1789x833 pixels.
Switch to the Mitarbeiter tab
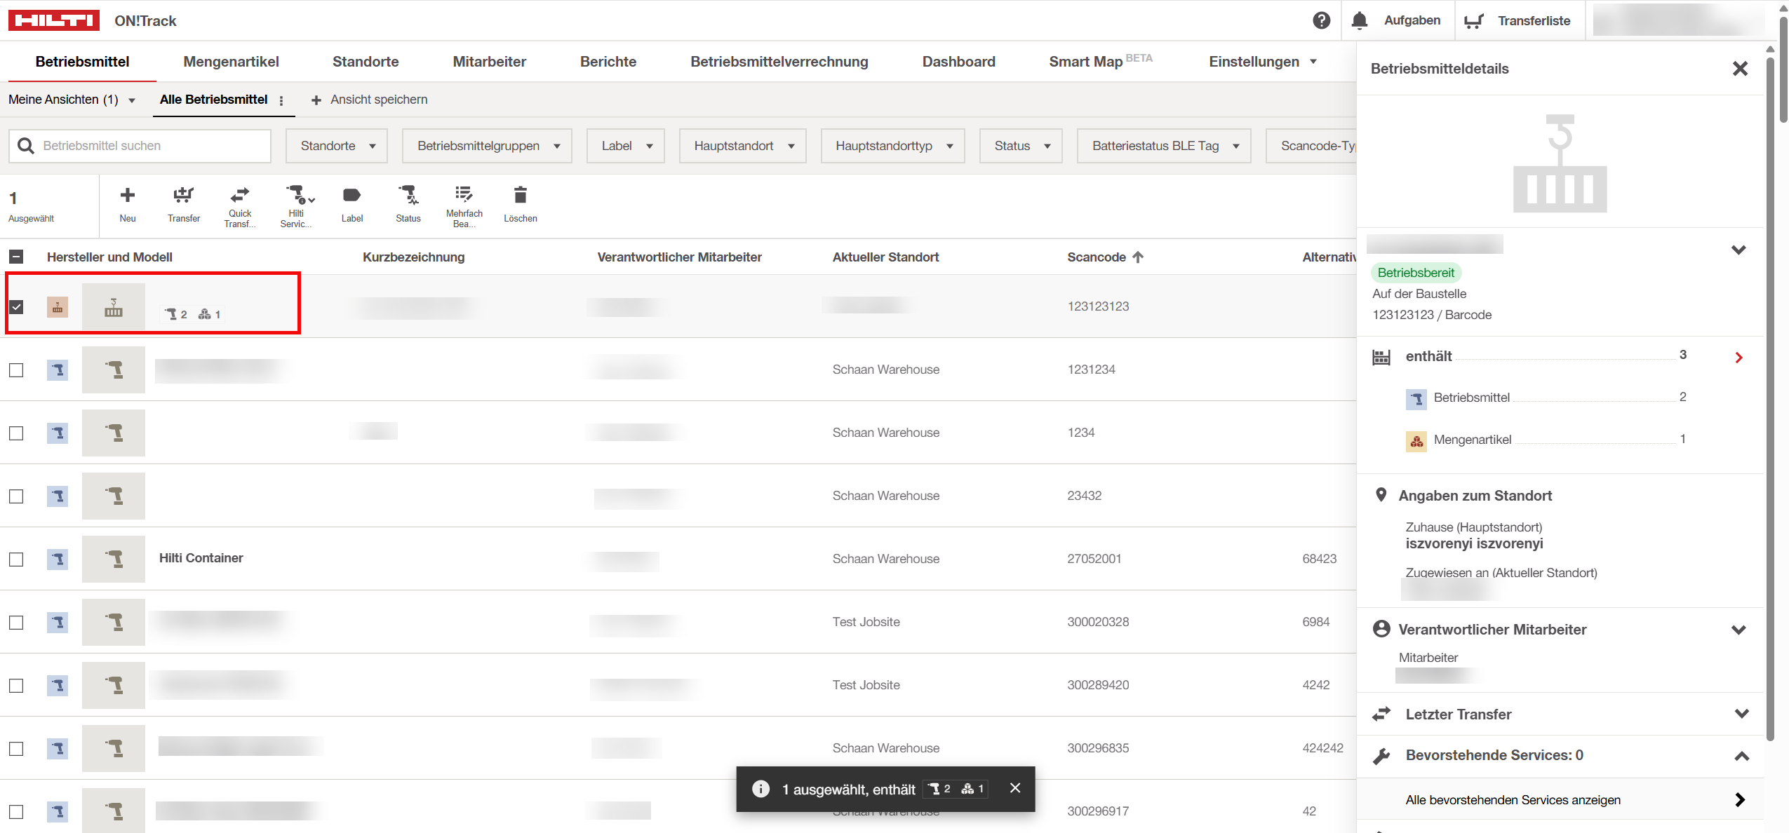tap(489, 62)
